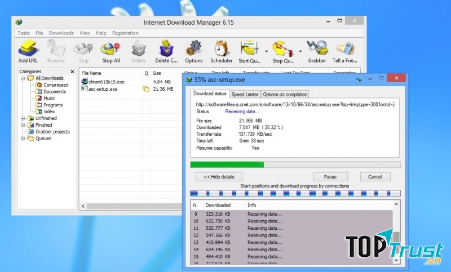This screenshot has width=451, height=272.
Task: Click the Start Queue toolbar icon
Action: (x=249, y=48)
